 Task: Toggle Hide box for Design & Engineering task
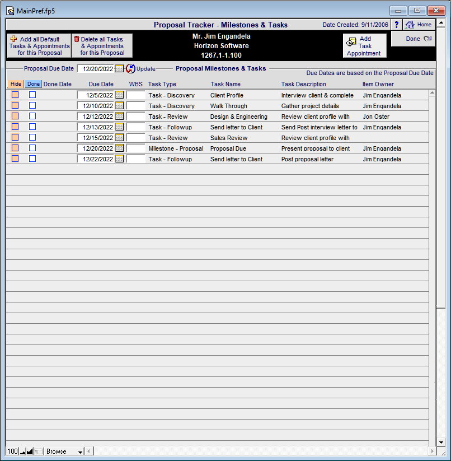(x=15, y=116)
